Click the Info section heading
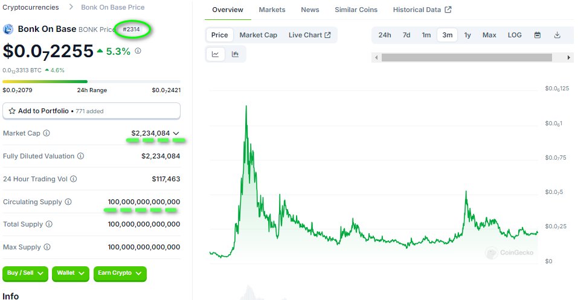Image resolution: width=578 pixels, height=300 pixels. pyautogui.click(x=11, y=296)
